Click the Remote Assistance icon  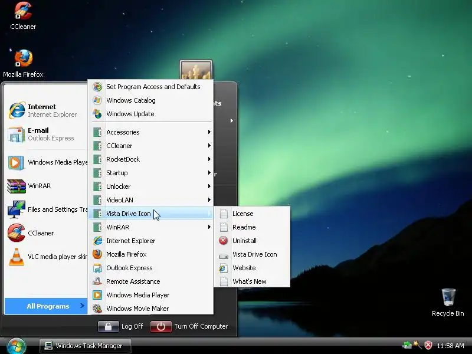click(97, 281)
